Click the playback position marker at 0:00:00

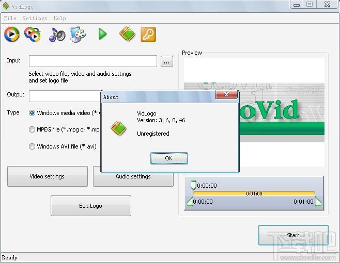pyautogui.click(x=193, y=185)
